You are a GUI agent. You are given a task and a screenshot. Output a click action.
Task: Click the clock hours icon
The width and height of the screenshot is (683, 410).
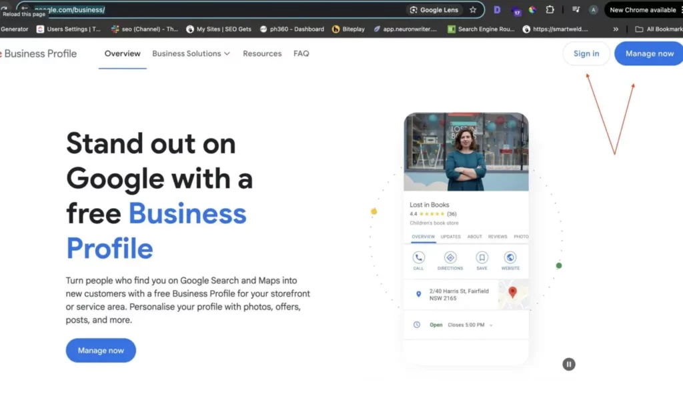[417, 325]
